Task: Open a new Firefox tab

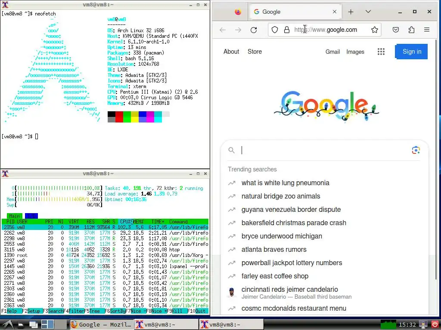Action: [351, 12]
